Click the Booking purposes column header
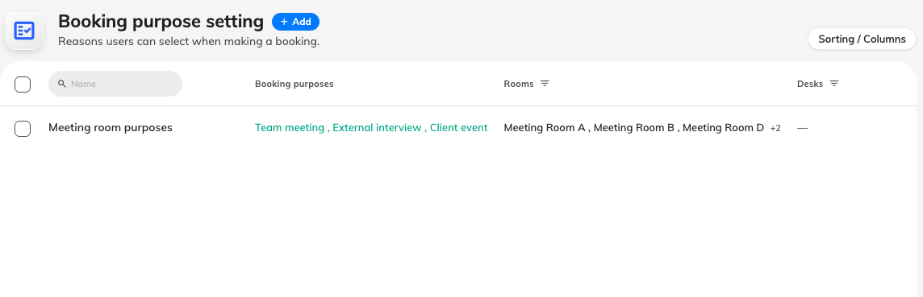Viewport: 923px width, 297px height. [x=294, y=84]
